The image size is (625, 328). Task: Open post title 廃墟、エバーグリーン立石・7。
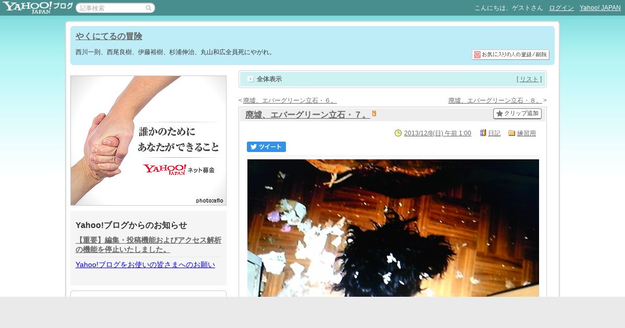pos(307,115)
